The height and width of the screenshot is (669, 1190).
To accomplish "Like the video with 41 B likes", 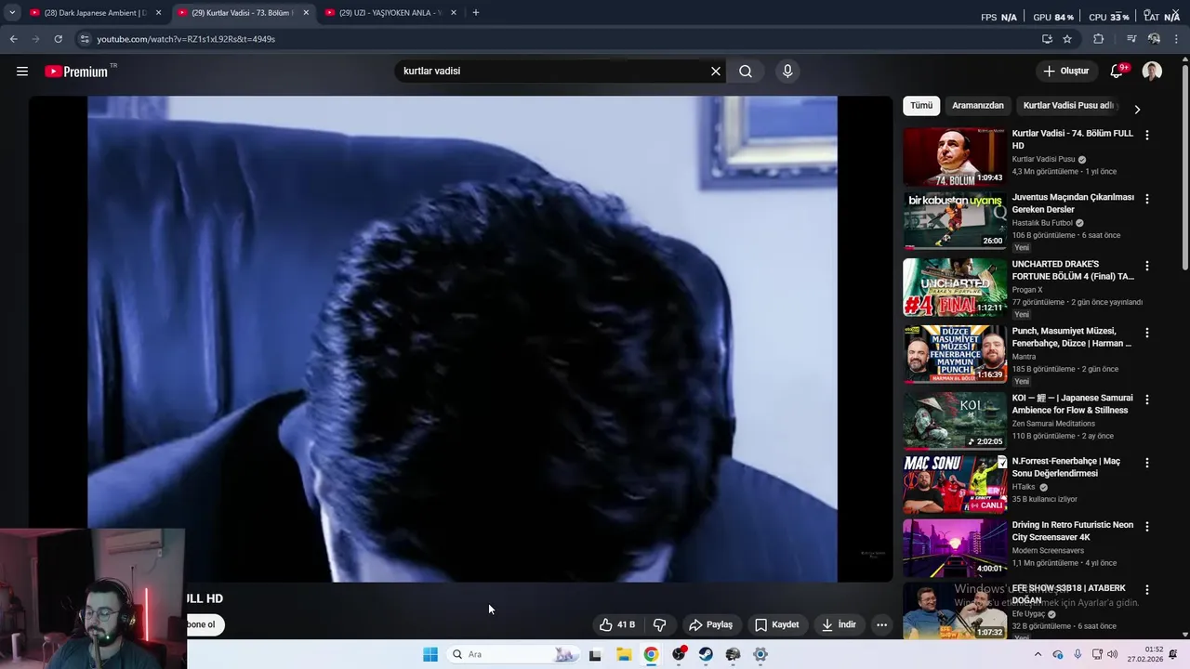I will 617,624.
